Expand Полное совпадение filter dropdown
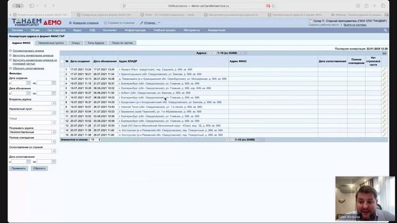 (54, 142)
